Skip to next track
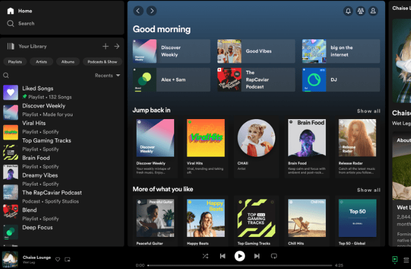411x269 pixels. [257, 256]
